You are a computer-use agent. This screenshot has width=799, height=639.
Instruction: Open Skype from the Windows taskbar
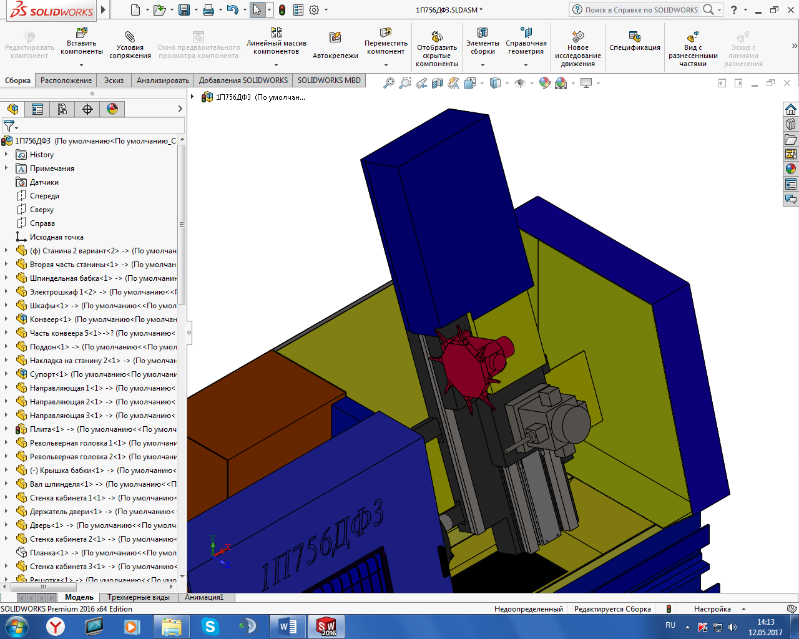pyautogui.click(x=210, y=626)
